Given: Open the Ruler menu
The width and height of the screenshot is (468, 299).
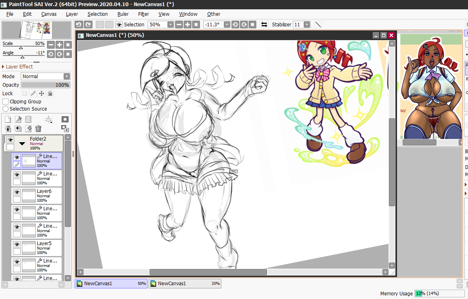Looking at the screenshot, I should click(x=123, y=14).
